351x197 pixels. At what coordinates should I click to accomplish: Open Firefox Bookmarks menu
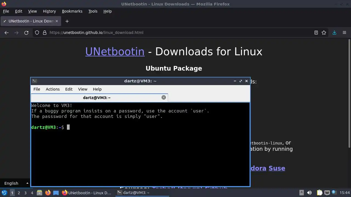click(72, 11)
